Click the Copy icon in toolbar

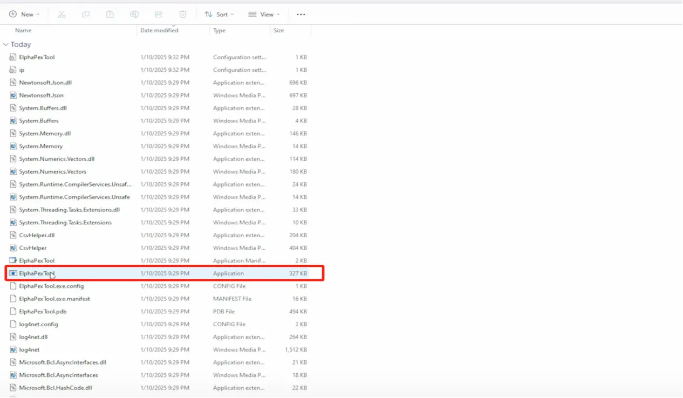click(86, 15)
